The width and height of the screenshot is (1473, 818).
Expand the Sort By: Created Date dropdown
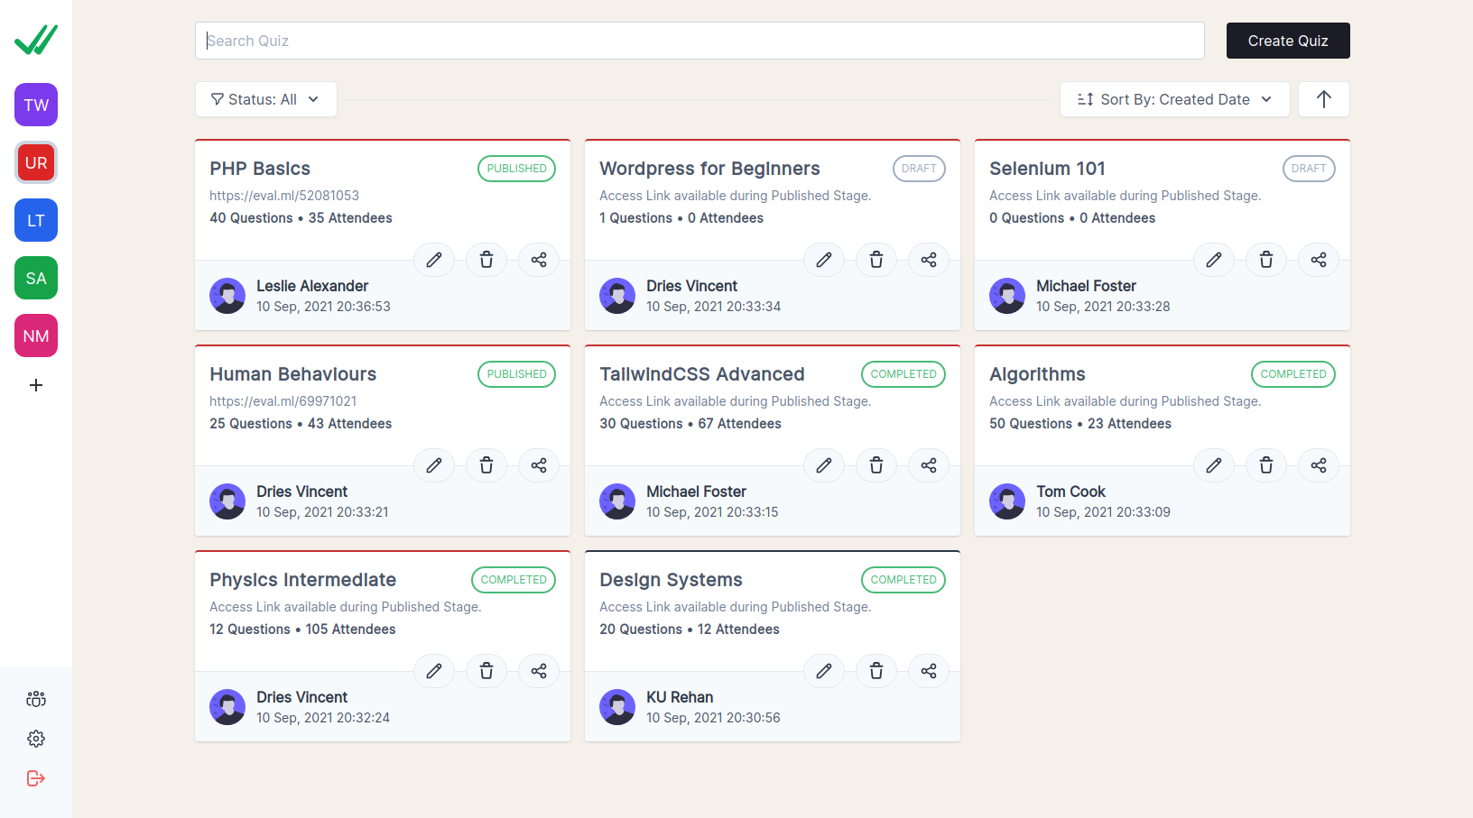1173,99
